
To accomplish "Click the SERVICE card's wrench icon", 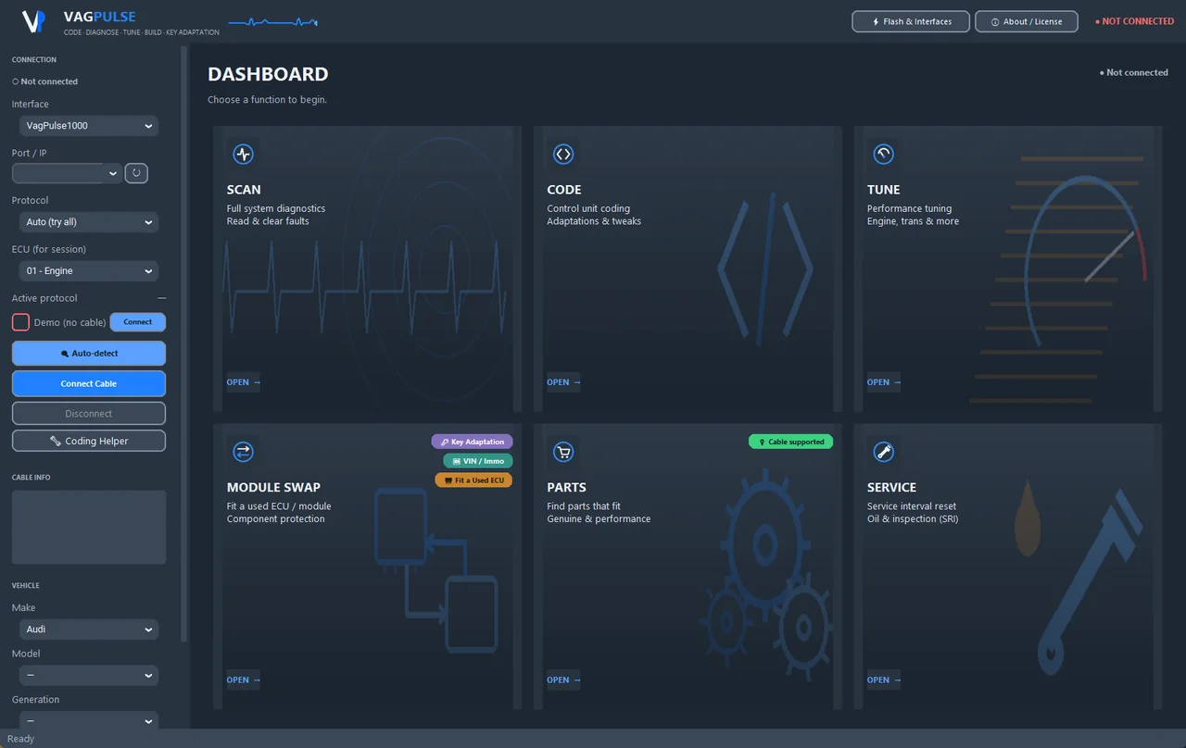I will coord(883,452).
